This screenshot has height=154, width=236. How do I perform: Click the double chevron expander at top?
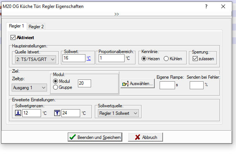click(117, 14)
